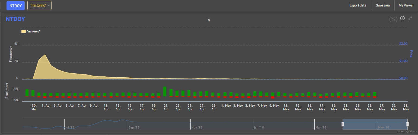Click the frequency peak near 1. Apr
Viewport: 418px width, 135px height.
pos(45,55)
